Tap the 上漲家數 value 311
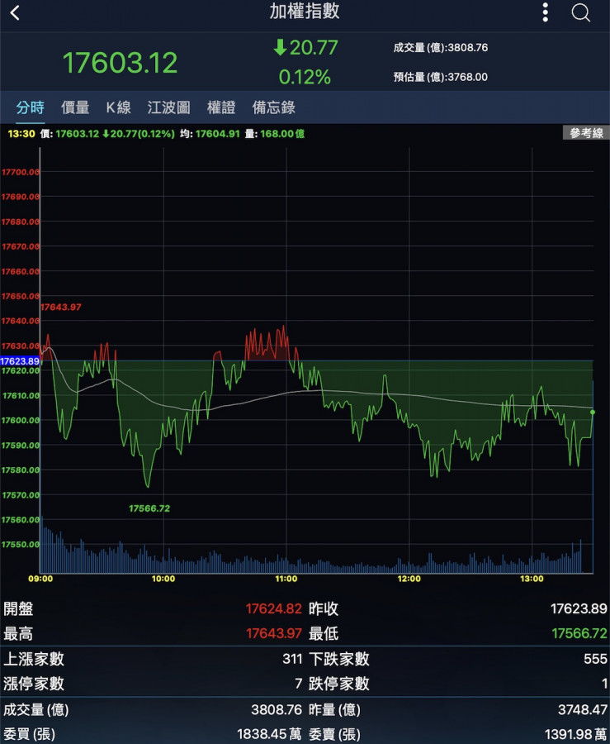 (292, 659)
